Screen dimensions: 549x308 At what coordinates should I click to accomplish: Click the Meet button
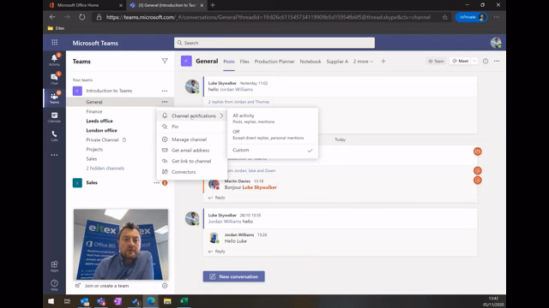pos(461,61)
